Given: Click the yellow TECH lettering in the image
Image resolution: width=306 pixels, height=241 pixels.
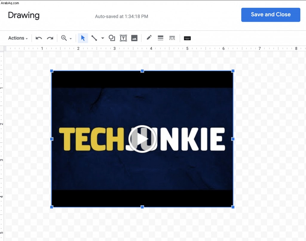Looking at the screenshot, I should pyautogui.click(x=91, y=139).
